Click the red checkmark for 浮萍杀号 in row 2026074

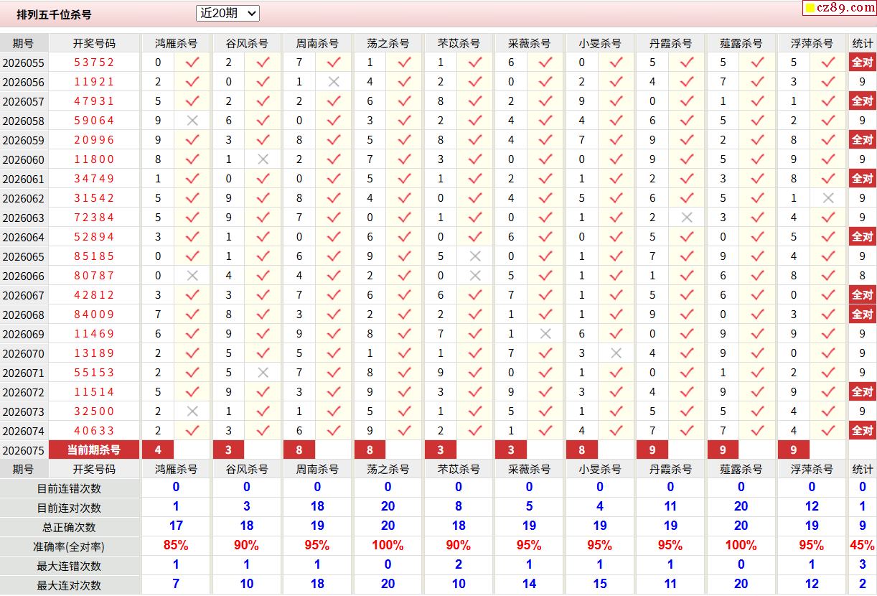pos(828,431)
